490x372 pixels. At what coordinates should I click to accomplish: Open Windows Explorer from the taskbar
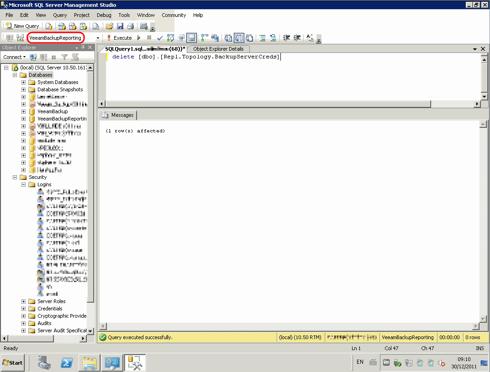click(90, 363)
